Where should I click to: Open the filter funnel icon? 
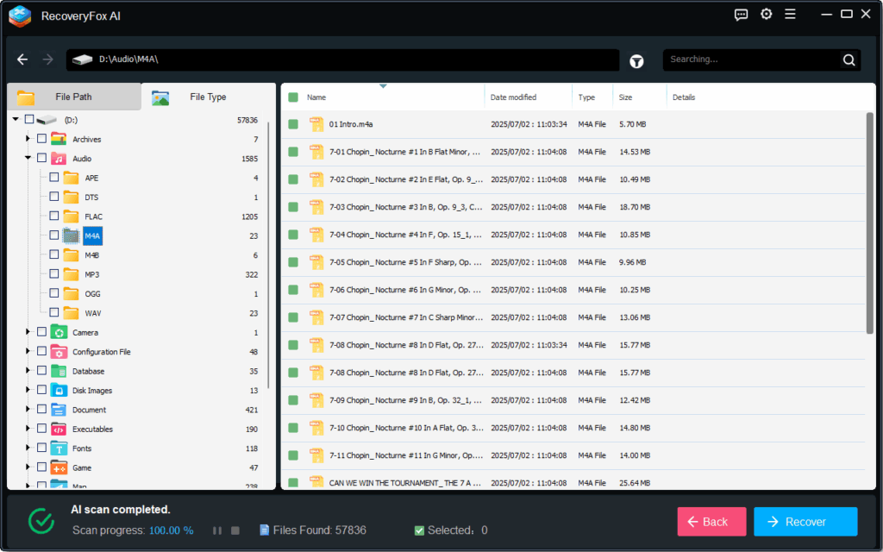(x=636, y=61)
